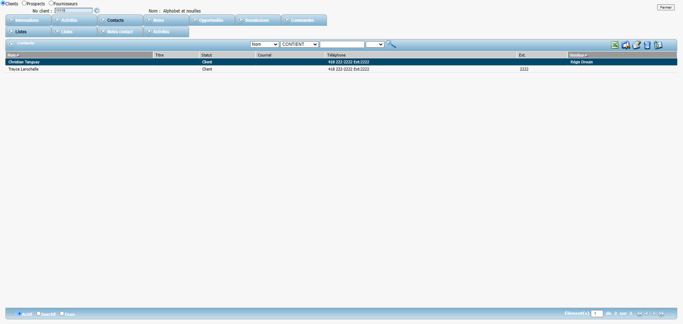The height and width of the screenshot is (324, 683).
Task: Open the Soumissions tab
Action: [x=258, y=20]
